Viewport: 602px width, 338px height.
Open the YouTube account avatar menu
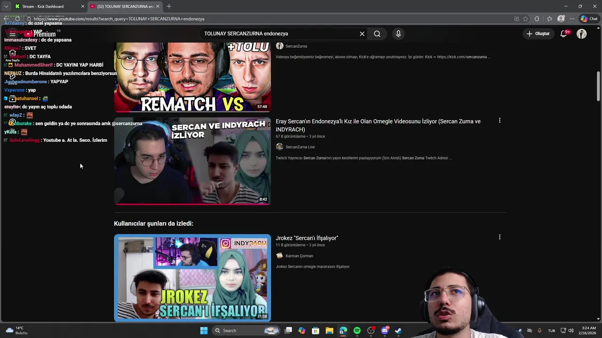(582, 34)
